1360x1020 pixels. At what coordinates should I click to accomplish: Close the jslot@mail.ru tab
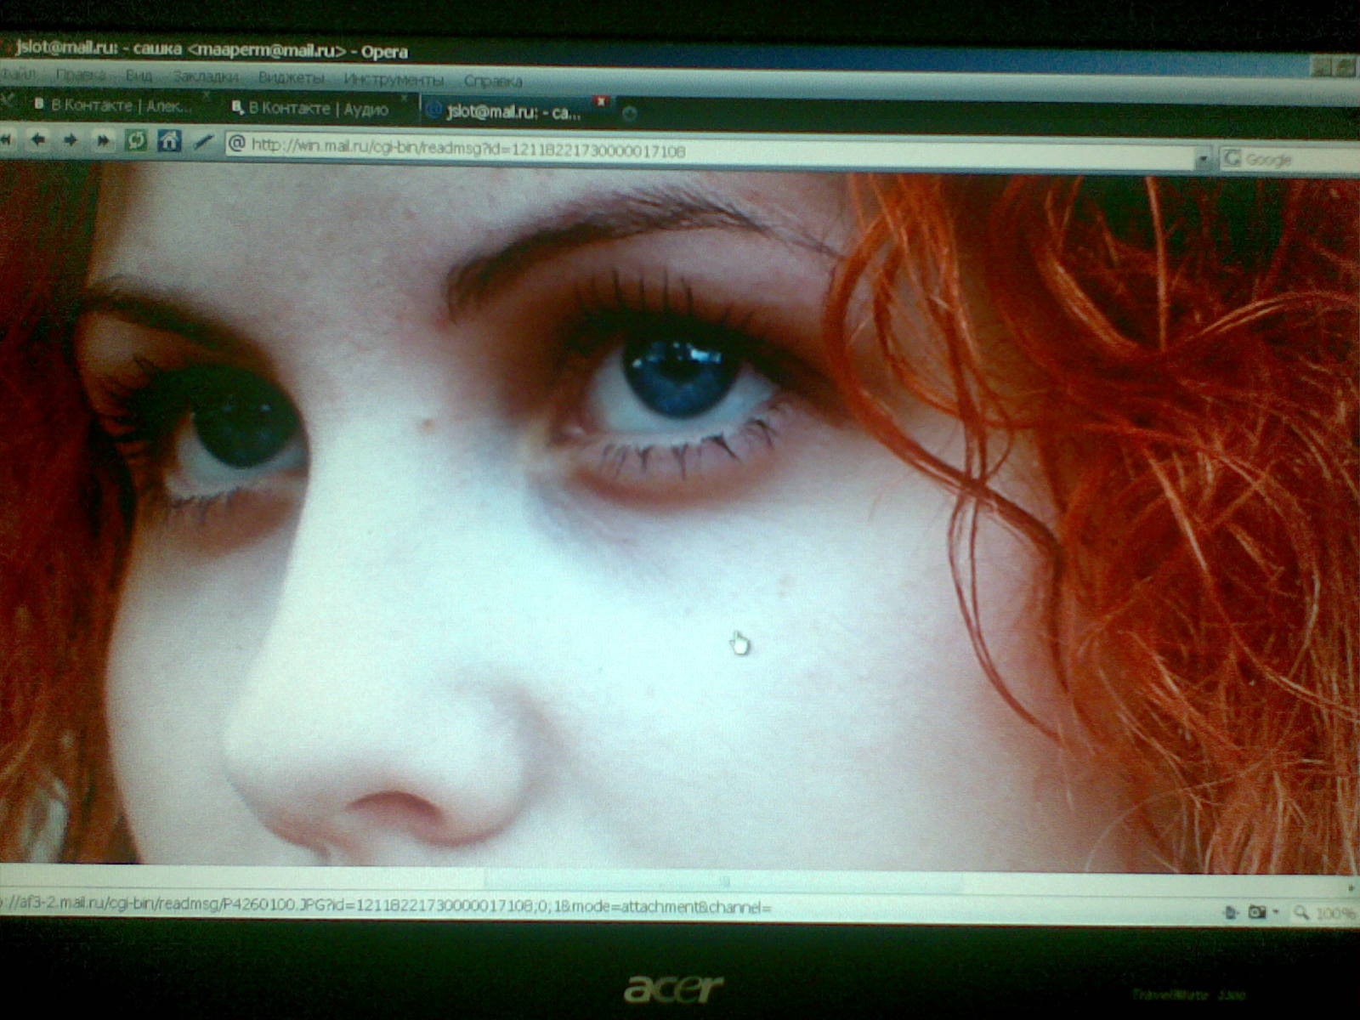click(602, 101)
